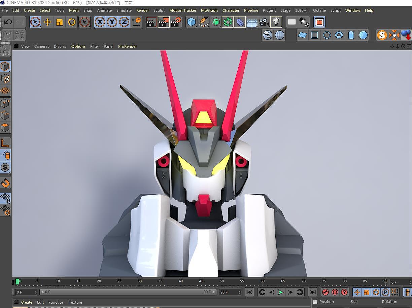
Task: Open viewport Cameras menu
Action: point(42,46)
